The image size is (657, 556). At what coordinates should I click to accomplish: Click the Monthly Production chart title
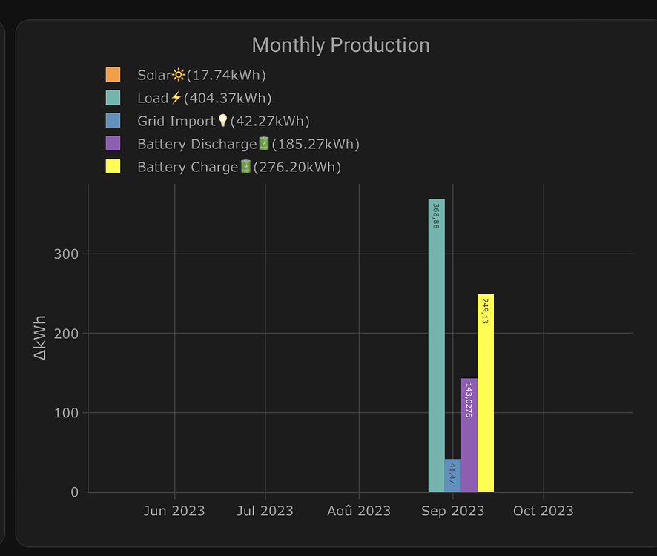point(340,45)
